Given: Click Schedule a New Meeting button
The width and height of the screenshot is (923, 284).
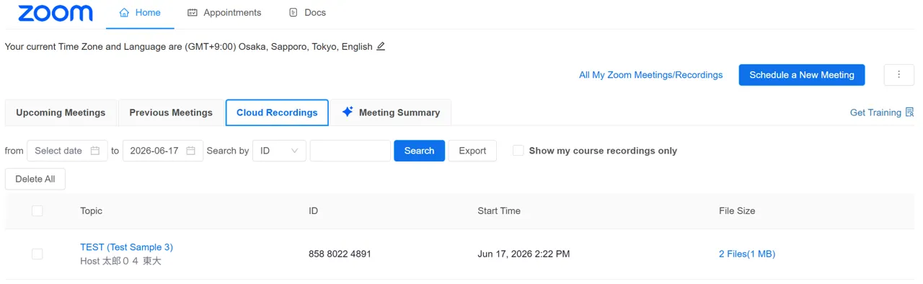Looking at the screenshot, I should pyautogui.click(x=802, y=75).
